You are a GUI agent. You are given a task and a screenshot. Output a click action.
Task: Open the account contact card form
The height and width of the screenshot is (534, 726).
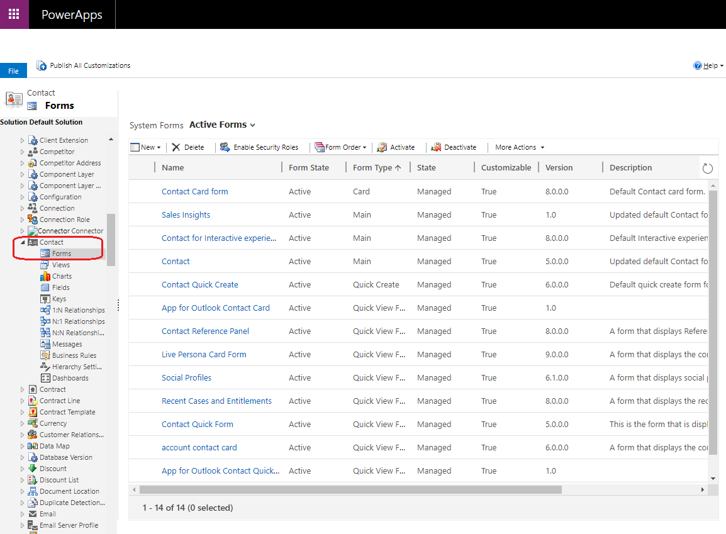199,447
